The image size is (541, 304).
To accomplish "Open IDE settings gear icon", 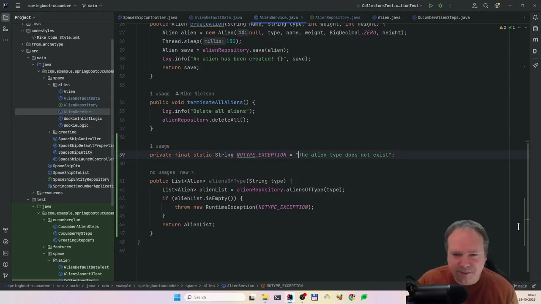I will [x=497, y=5].
